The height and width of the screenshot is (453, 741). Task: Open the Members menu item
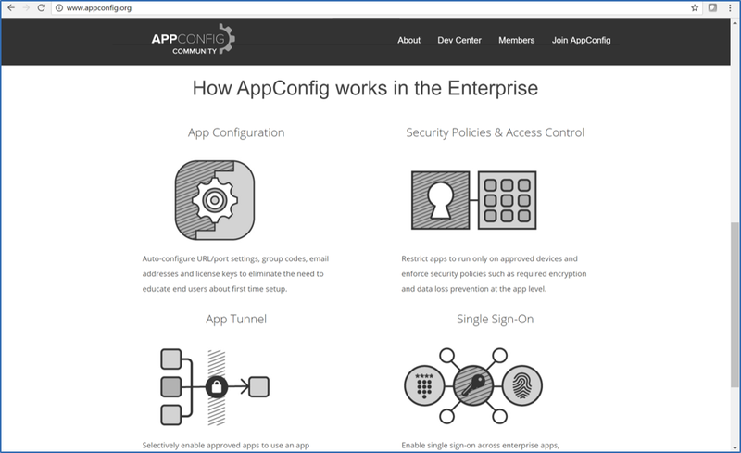pyautogui.click(x=516, y=40)
